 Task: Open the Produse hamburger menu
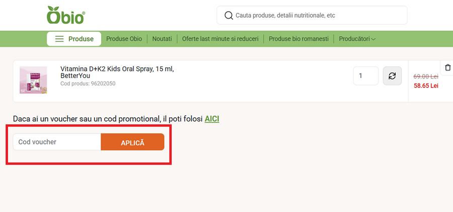[74, 39]
